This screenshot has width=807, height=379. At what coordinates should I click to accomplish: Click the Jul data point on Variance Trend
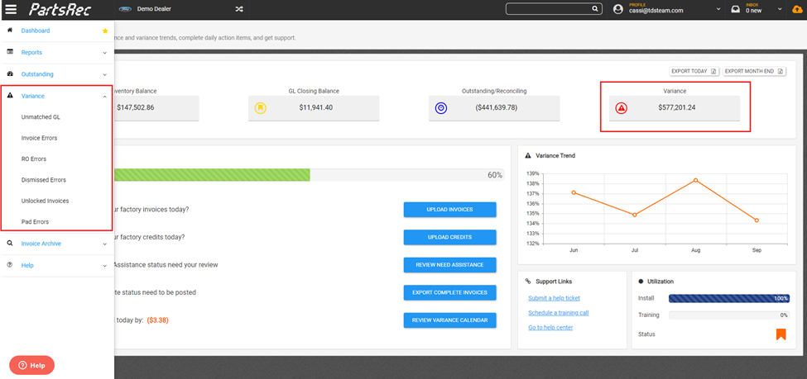point(635,215)
